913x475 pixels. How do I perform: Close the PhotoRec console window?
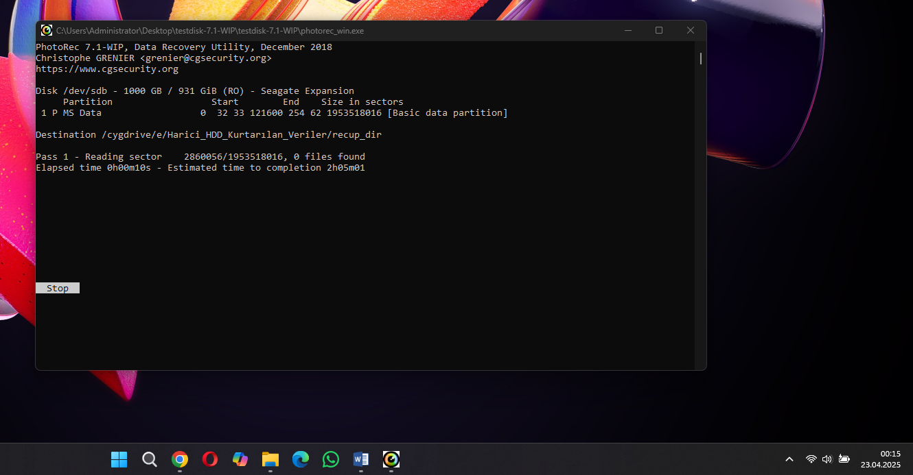click(x=691, y=30)
